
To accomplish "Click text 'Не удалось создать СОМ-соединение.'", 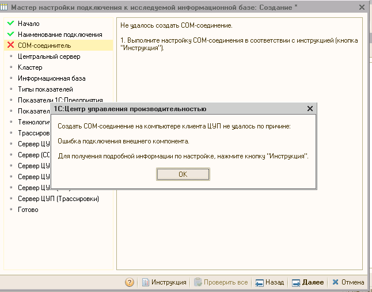I will pos(176,25).
